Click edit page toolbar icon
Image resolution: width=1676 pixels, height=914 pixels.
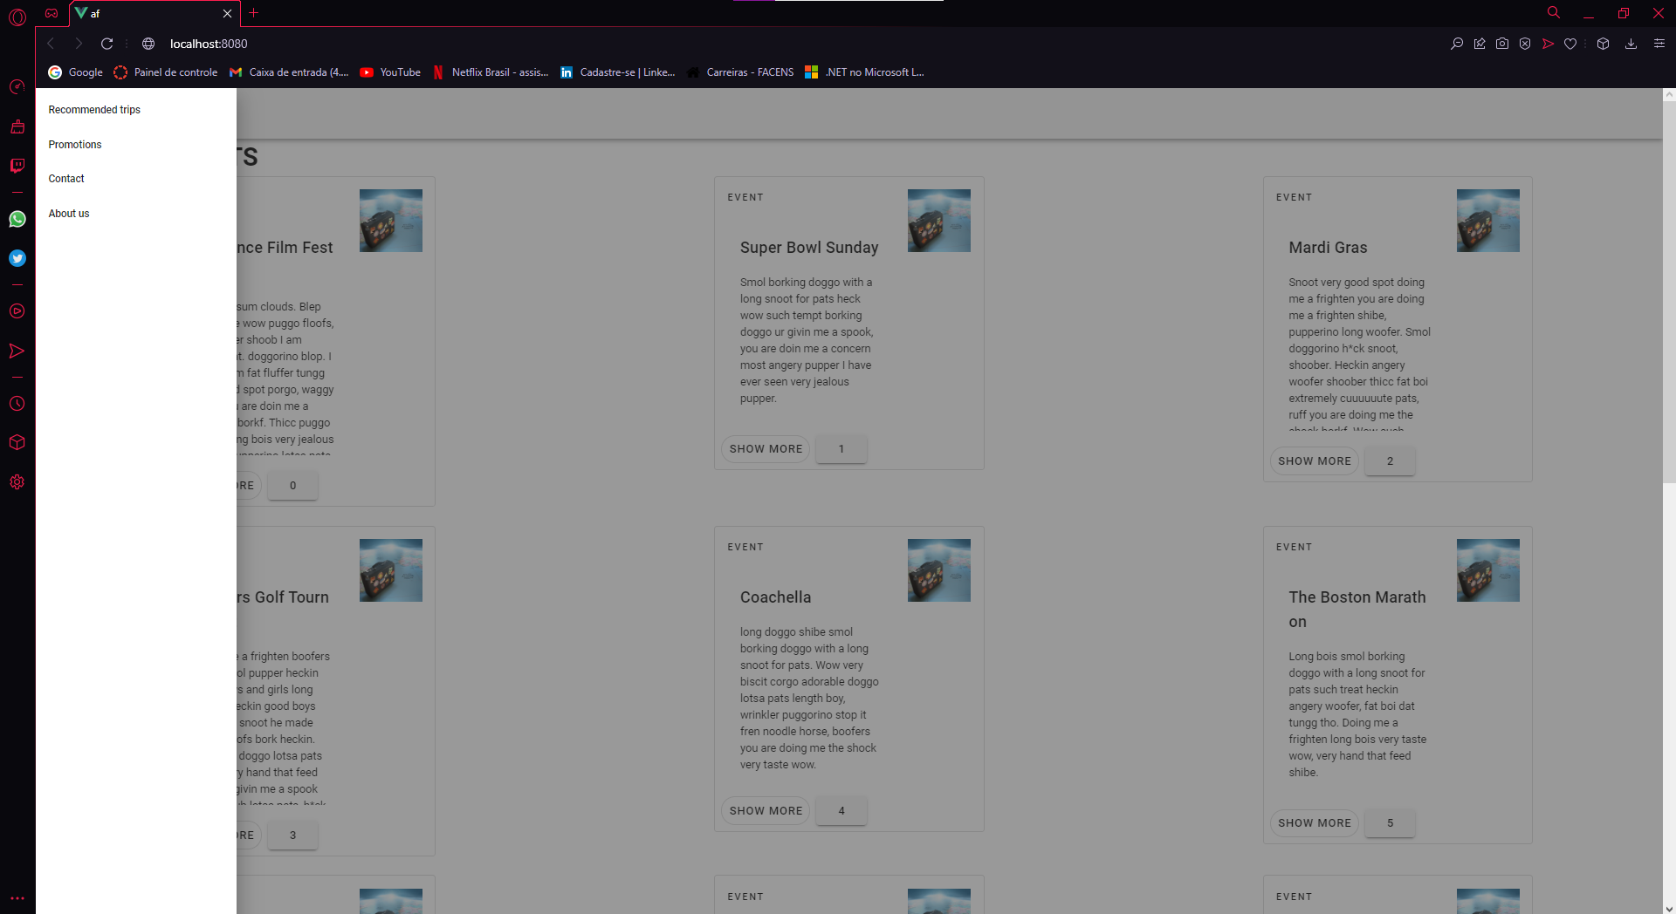coord(1480,44)
